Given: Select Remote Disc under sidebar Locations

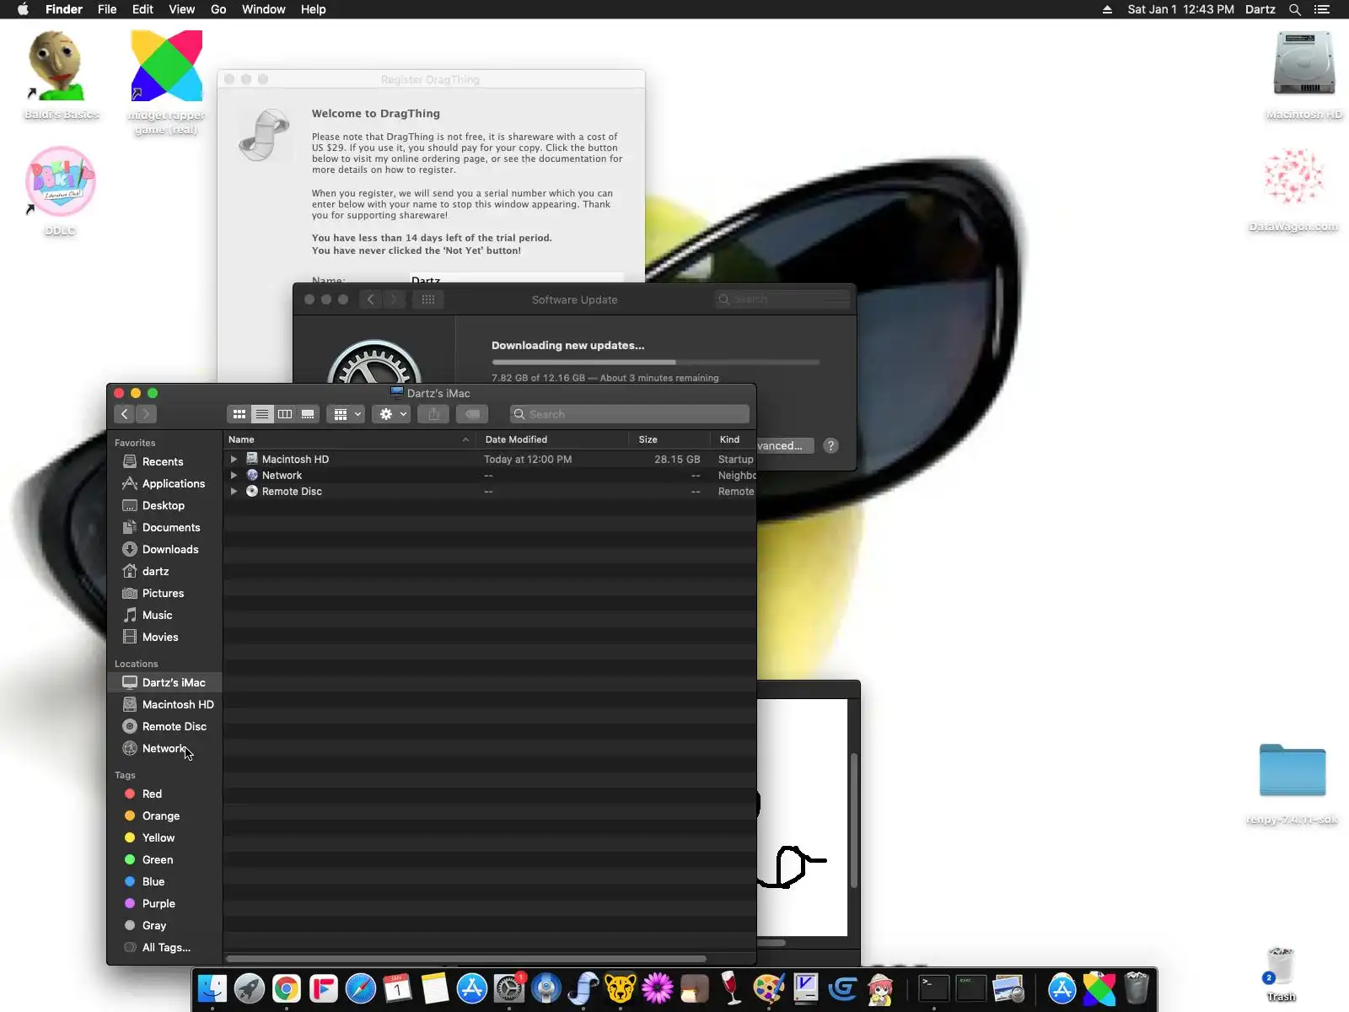Looking at the screenshot, I should pyautogui.click(x=165, y=726).
